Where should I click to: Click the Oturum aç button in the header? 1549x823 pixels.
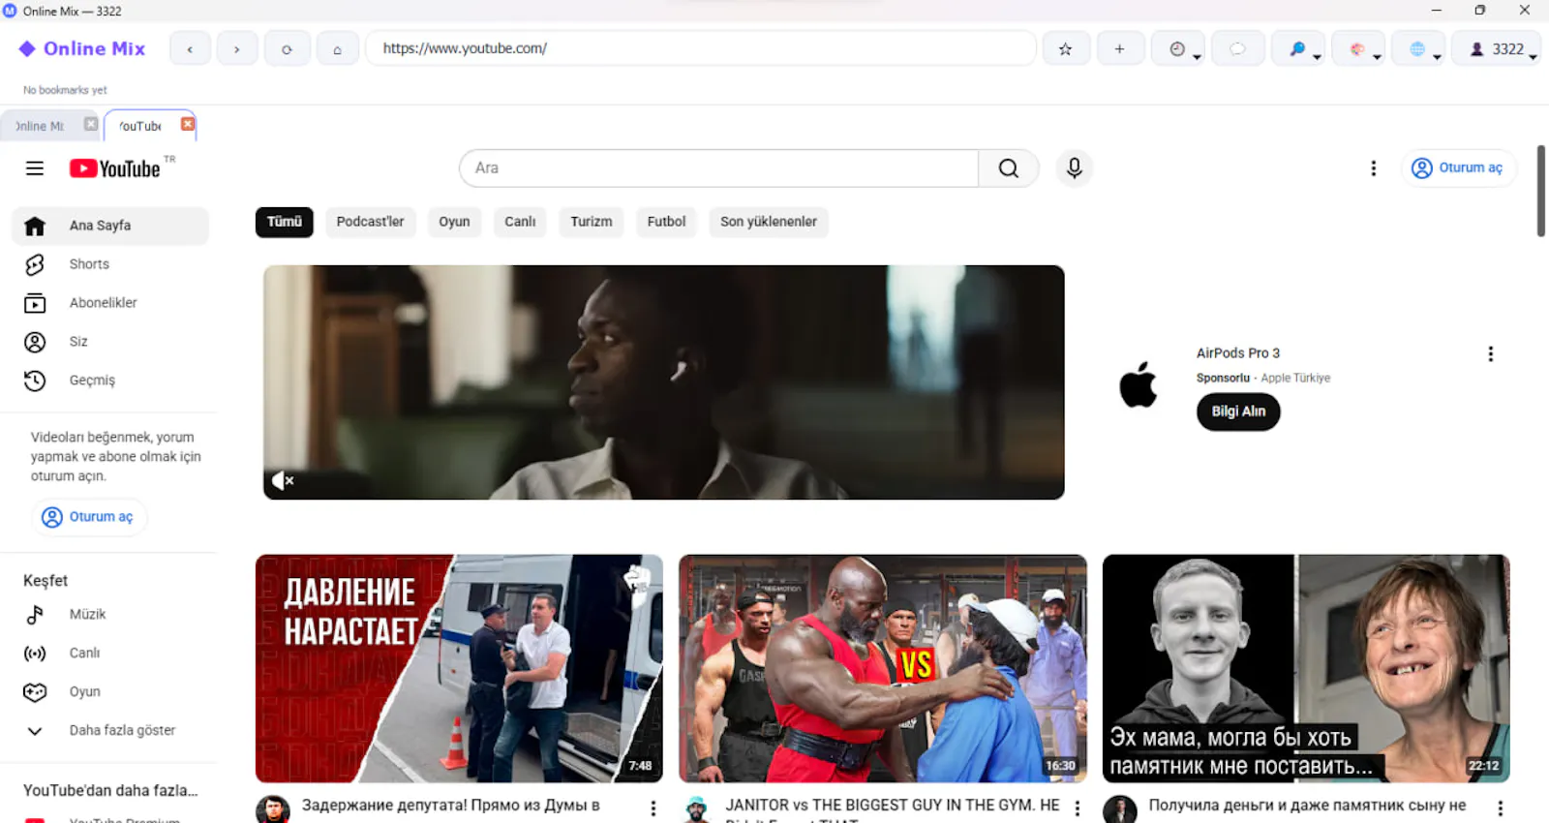tap(1458, 168)
